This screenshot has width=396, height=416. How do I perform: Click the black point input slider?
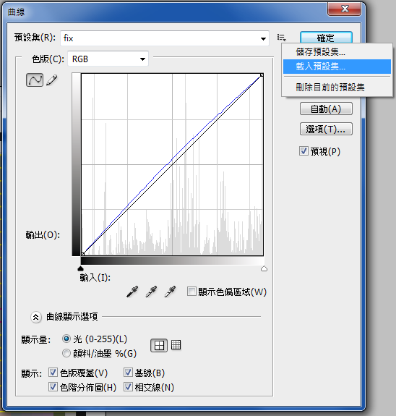tap(81, 268)
